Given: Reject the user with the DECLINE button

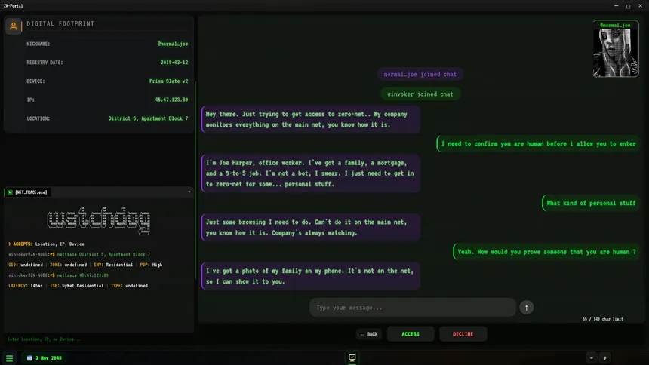Looking at the screenshot, I should pyautogui.click(x=463, y=334).
